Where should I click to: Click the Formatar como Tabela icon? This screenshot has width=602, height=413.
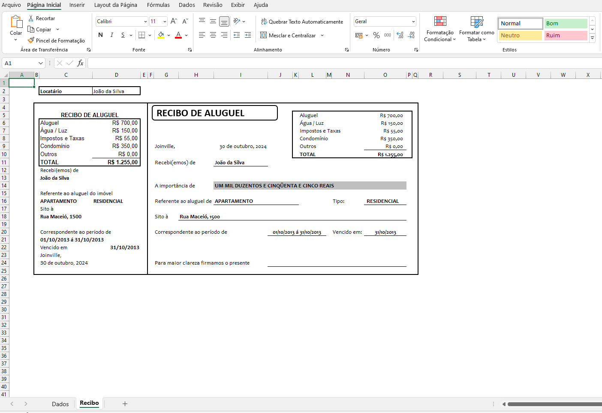[476, 28]
